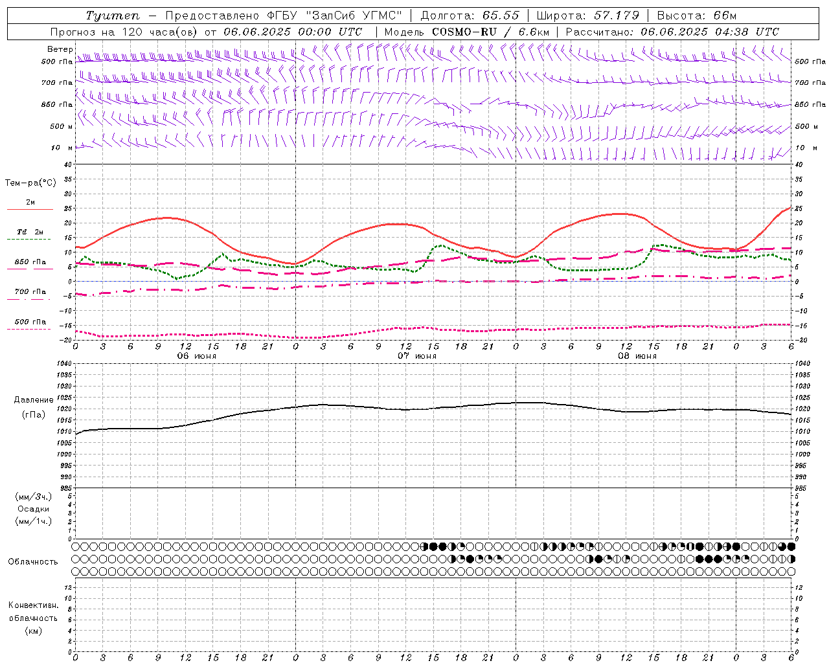Select the "Предоставлено ФГБУ ЗапСиб УГМС" provider text
829x663 pixels.
tap(284, 16)
